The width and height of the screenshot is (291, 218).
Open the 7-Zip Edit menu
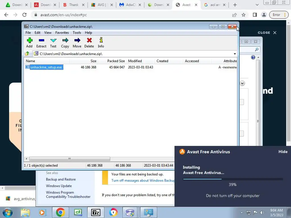(x=38, y=33)
